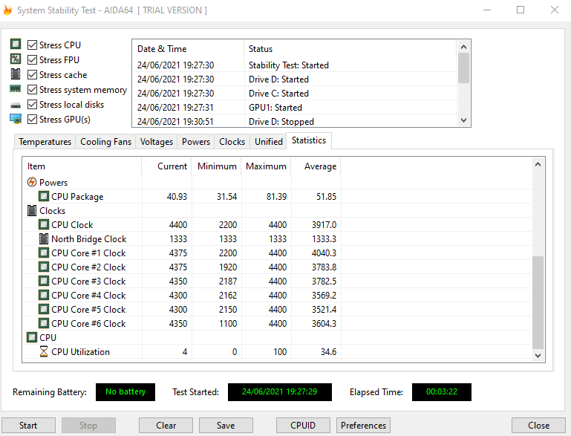Uncheck the Stress FPU checkbox
Screen dimensions: 571x436
[33, 59]
